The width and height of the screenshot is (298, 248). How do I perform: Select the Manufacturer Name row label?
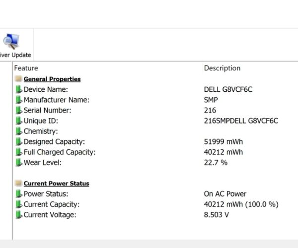click(57, 100)
